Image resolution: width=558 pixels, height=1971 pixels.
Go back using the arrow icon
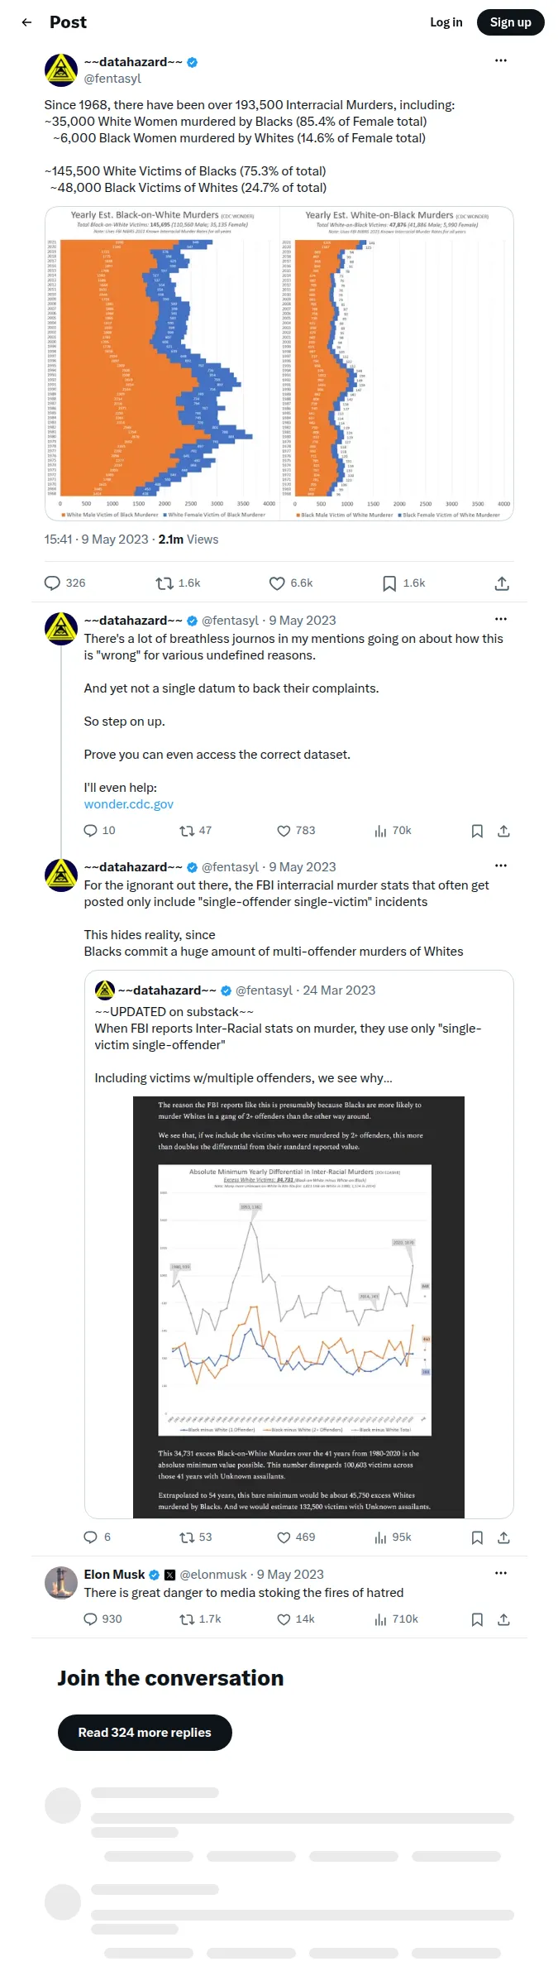26,22
